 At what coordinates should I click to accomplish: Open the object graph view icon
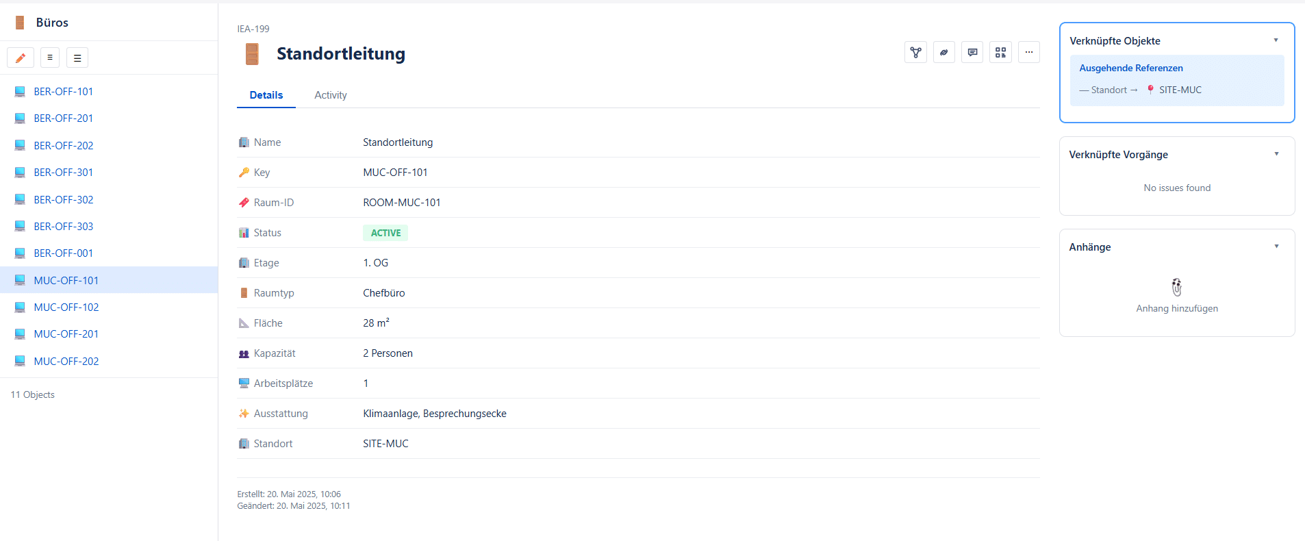tap(915, 53)
